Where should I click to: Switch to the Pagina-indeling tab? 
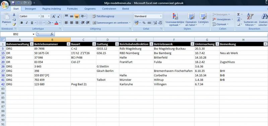coord(52,9)
